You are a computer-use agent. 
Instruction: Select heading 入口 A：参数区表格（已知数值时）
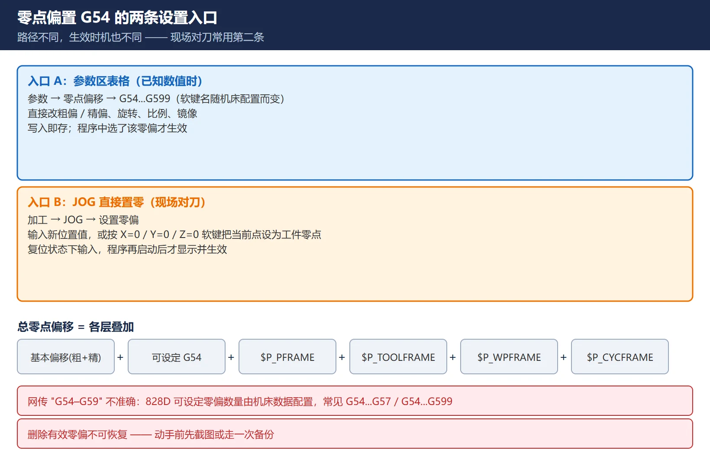pyautogui.click(x=115, y=81)
